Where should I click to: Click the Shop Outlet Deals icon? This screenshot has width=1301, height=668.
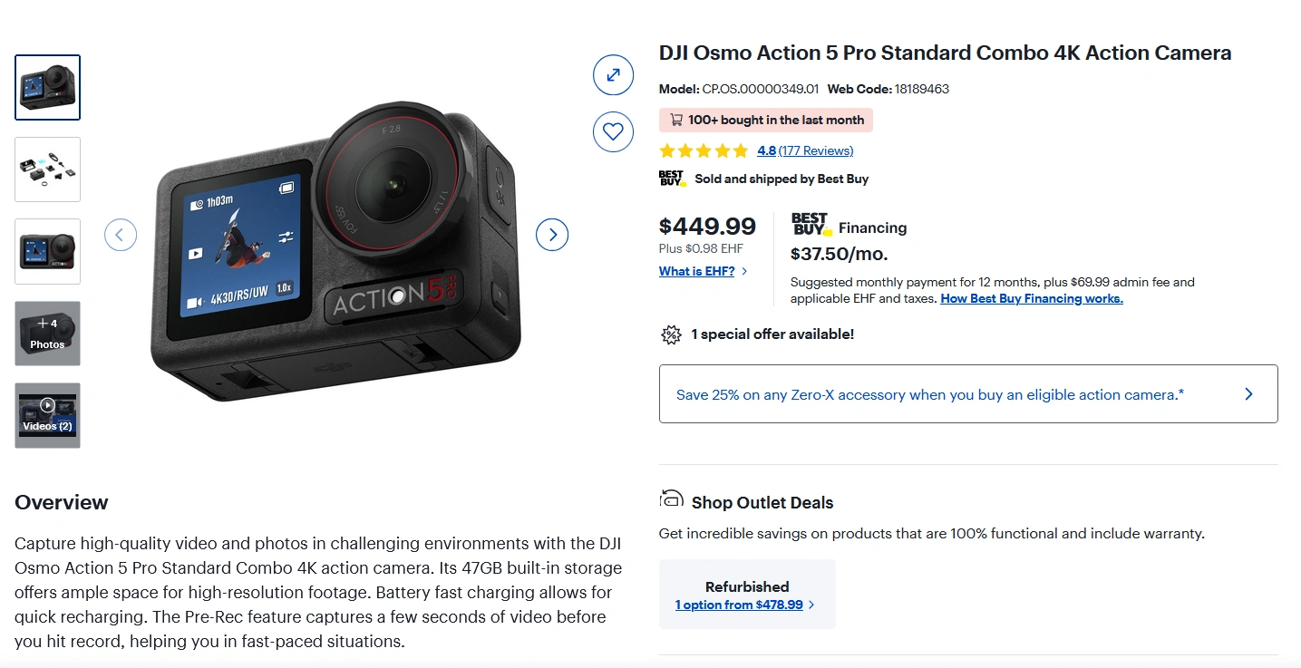tap(671, 499)
